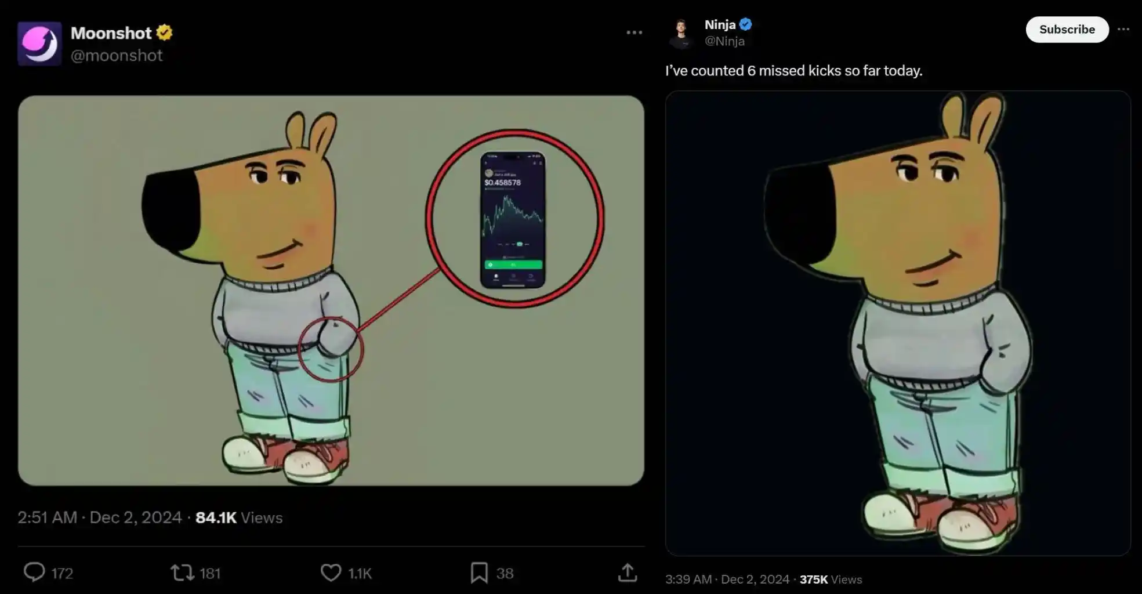Repost the Moonshot tweet
This screenshot has height=594, width=1142.
pos(182,573)
